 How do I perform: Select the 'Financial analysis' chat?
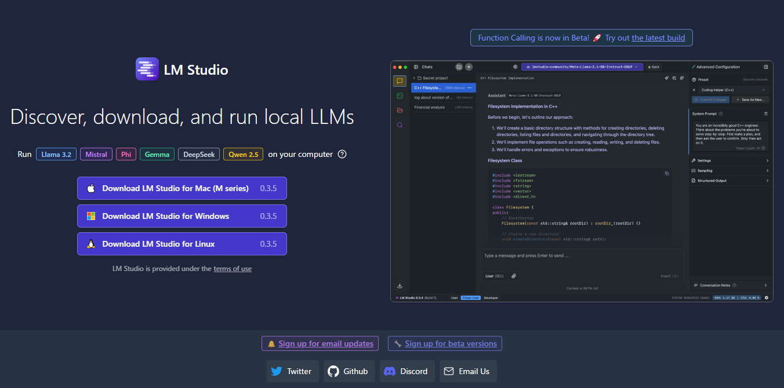pyautogui.click(x=443, y=107)
